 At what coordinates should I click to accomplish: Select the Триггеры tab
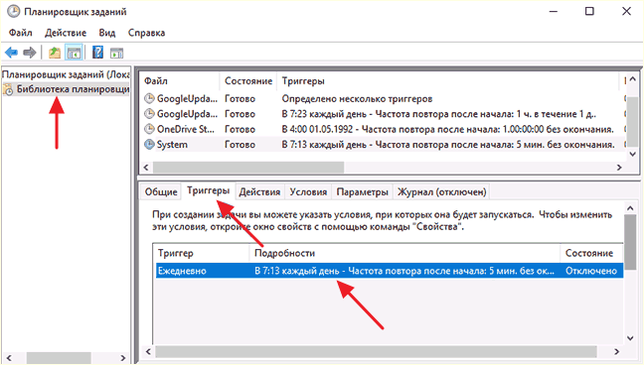click(209, 190)
